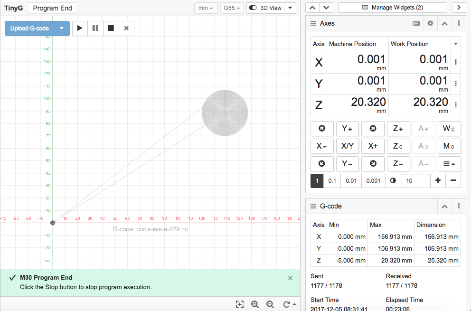Fit the toolpath to the viewport

coord(240,304)
